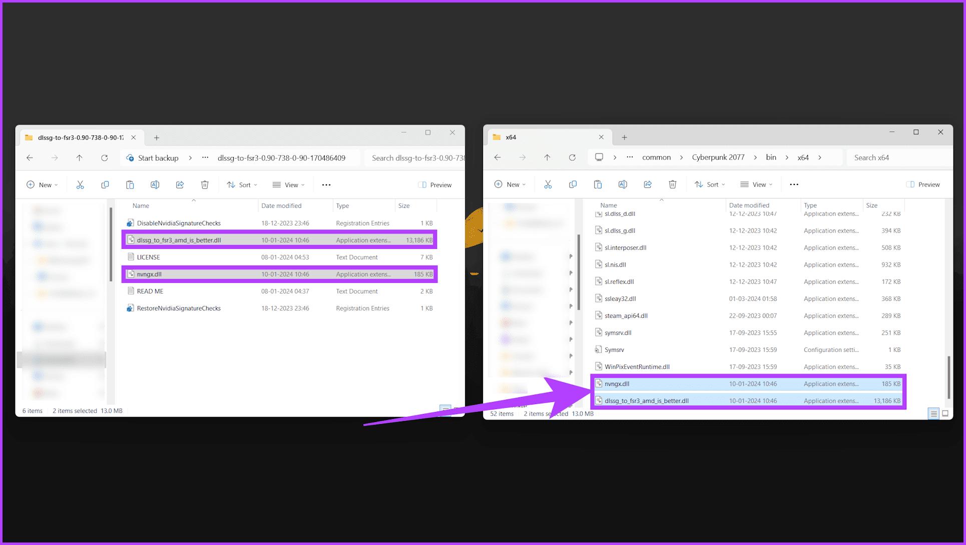The width and height of the screenshot is (966, 545).
Task: Toggle Preview pane in x64 window
Action: tap(923, 184)
